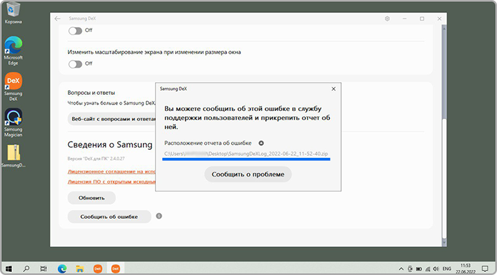
Task: Toggle the screen scaling on resize switch
Action: coord(75,64)
